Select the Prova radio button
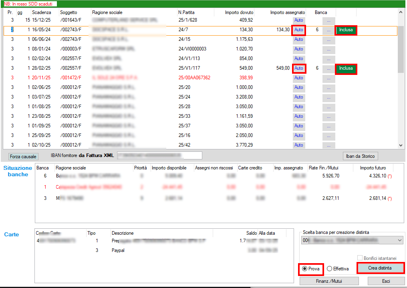Image resolution: width=407 pixels, height=288 pixels. tap(306, 269)
